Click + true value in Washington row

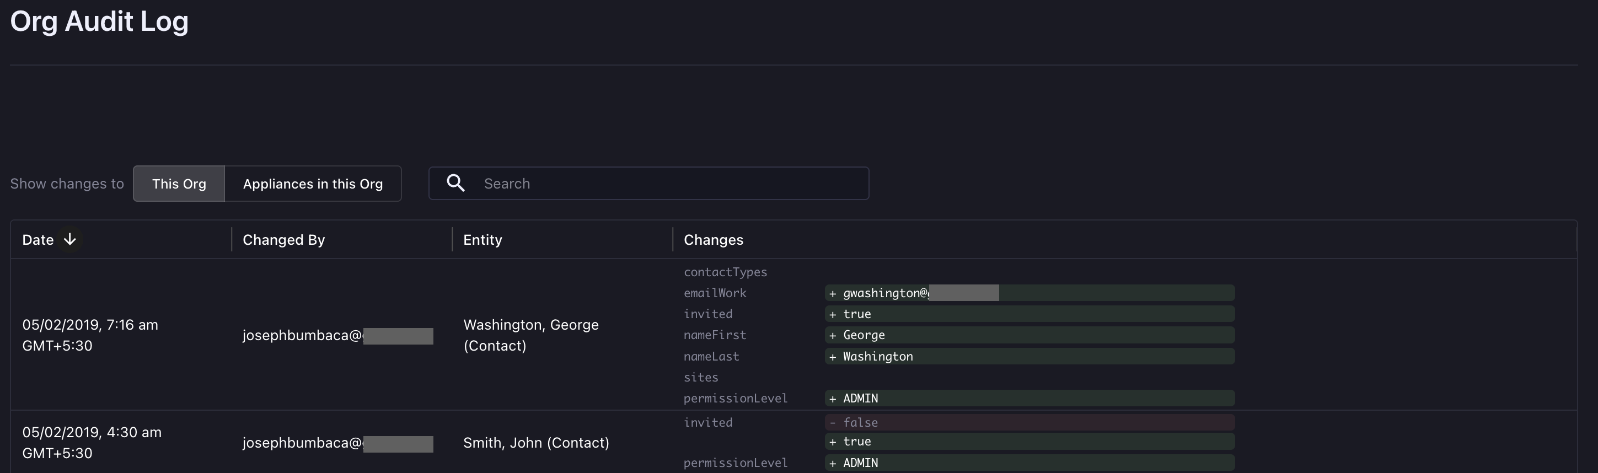tap(1030, 314)
